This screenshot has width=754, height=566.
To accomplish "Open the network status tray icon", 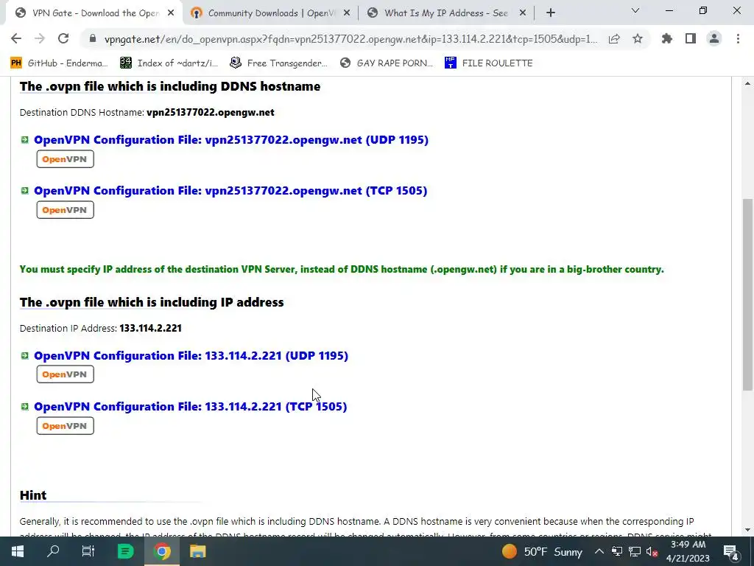I will point(635,551).
